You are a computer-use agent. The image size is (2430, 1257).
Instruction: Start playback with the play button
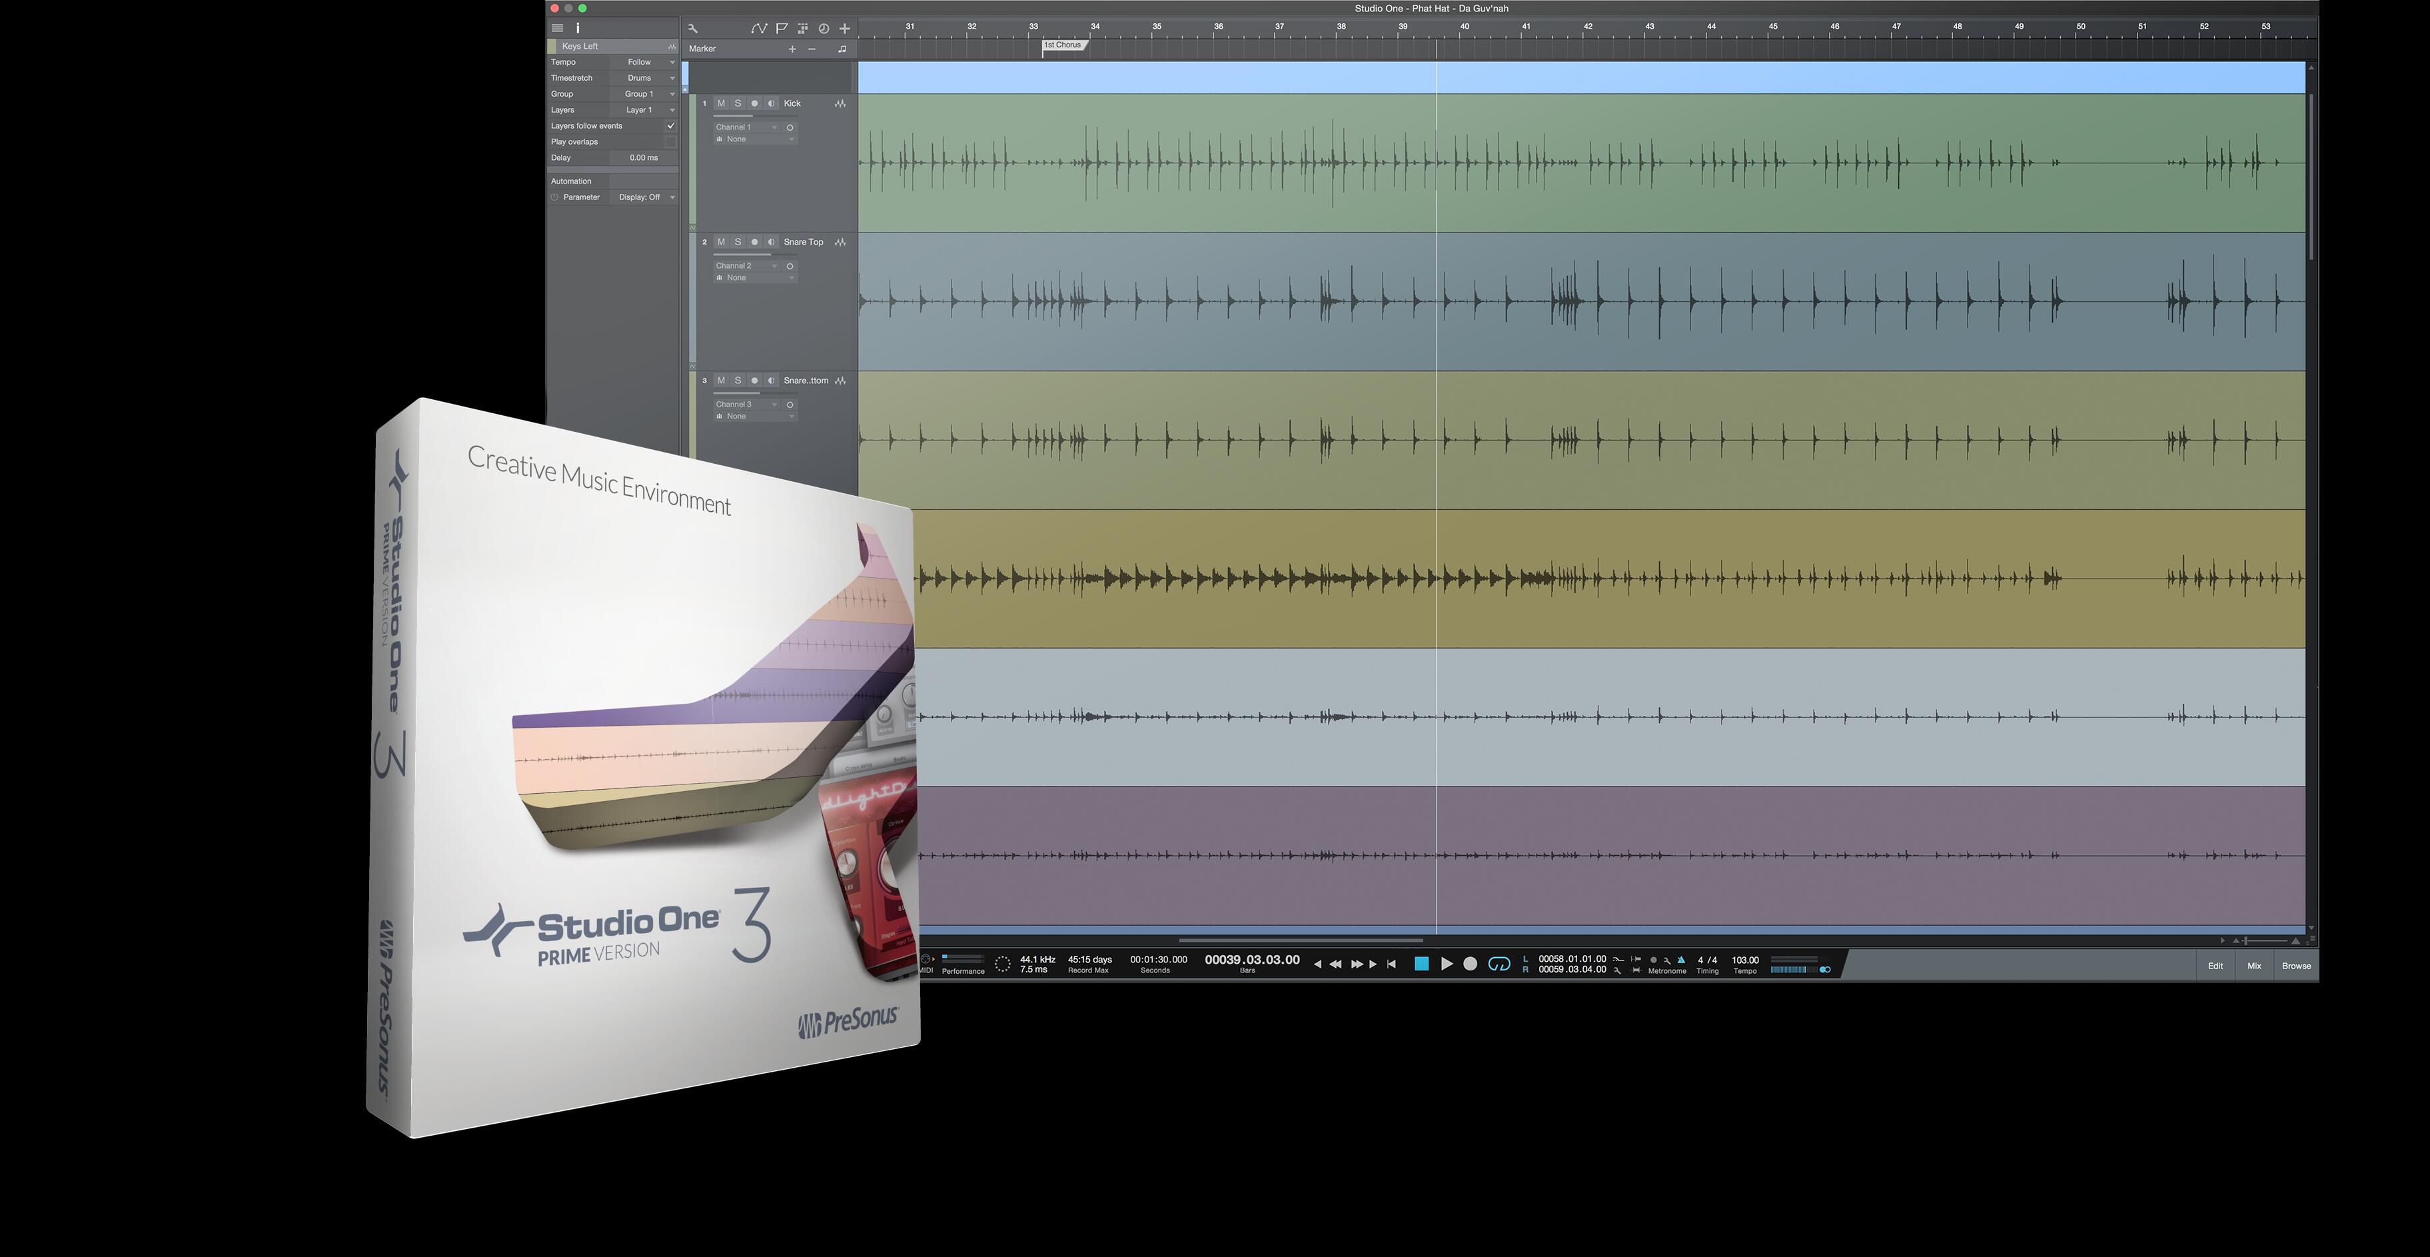(x=1446, y=964)
